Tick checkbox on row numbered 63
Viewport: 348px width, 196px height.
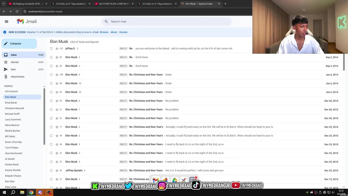(51, 57)
